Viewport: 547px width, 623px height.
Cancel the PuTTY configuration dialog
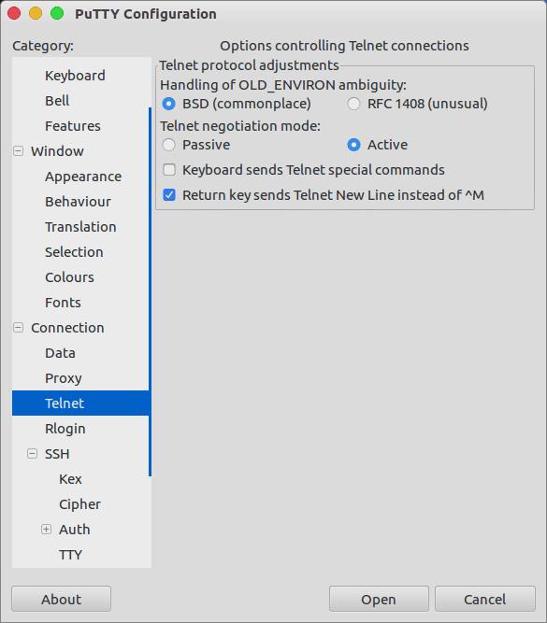(485, 599)
